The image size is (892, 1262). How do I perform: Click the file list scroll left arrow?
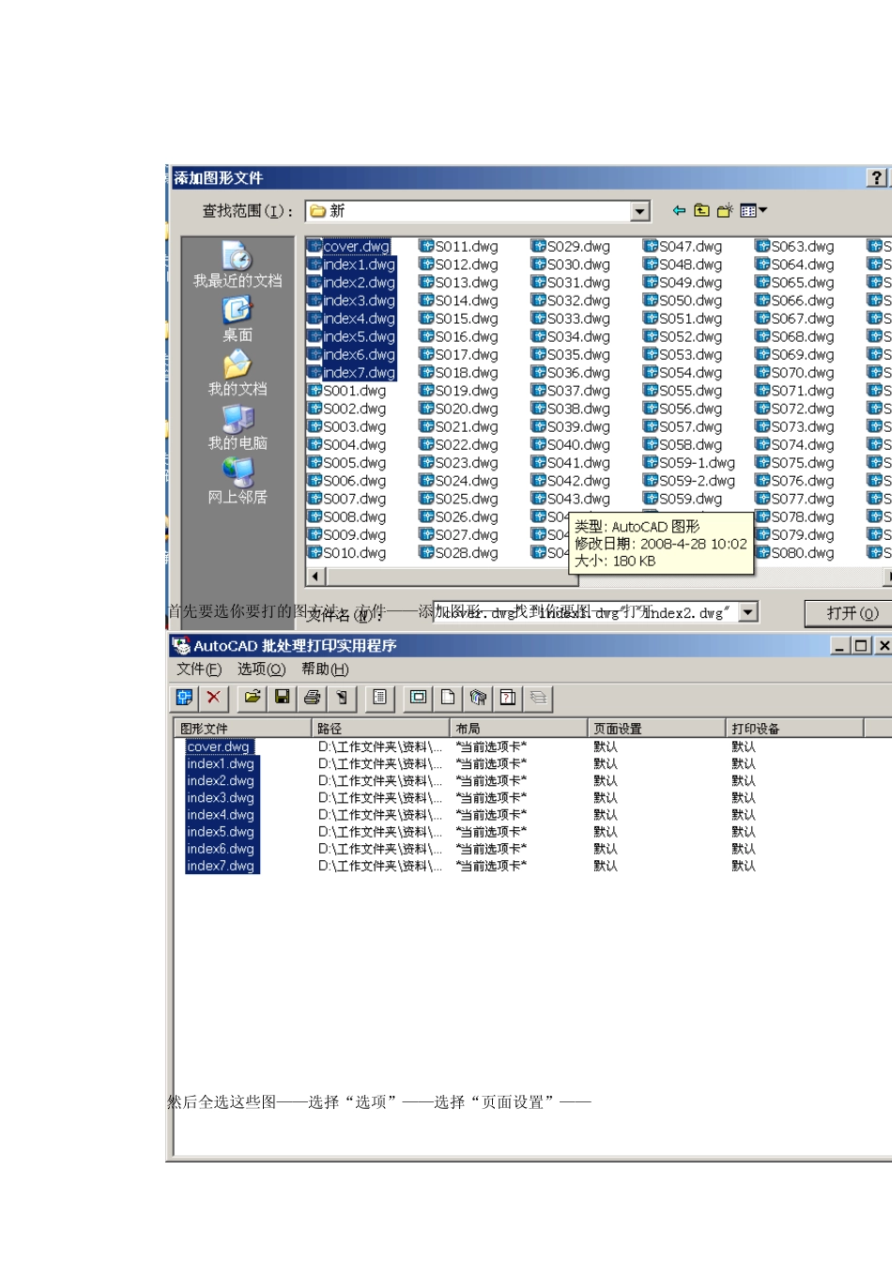315,576
